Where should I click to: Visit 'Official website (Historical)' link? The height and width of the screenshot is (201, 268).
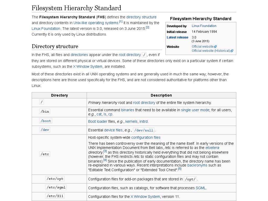211,51
